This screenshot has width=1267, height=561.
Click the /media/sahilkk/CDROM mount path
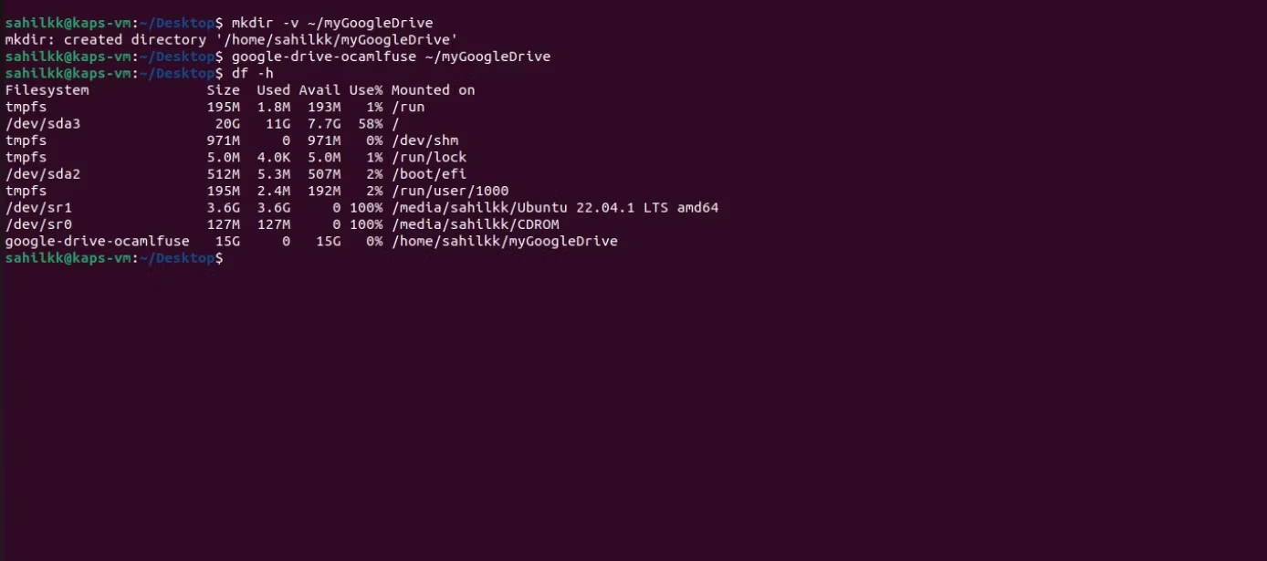476,224
